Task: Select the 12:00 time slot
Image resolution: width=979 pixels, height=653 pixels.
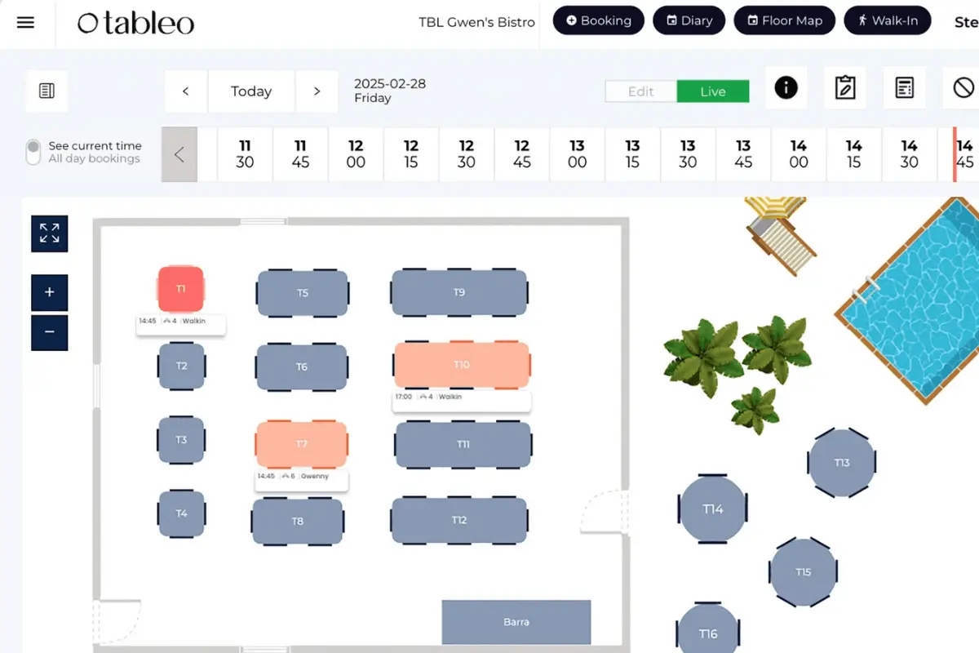Action: pyautogui.click(x=356, y=154)
